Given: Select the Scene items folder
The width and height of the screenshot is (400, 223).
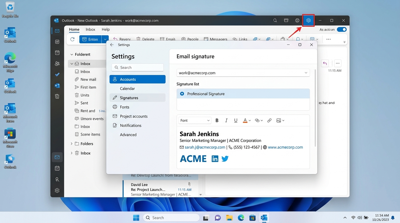Looking at the screenshot, I should [87, 134].
